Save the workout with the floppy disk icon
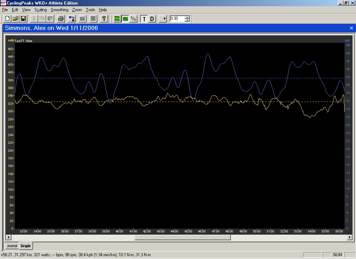Viewport: 356px width, 259px height. coord(23,19)
